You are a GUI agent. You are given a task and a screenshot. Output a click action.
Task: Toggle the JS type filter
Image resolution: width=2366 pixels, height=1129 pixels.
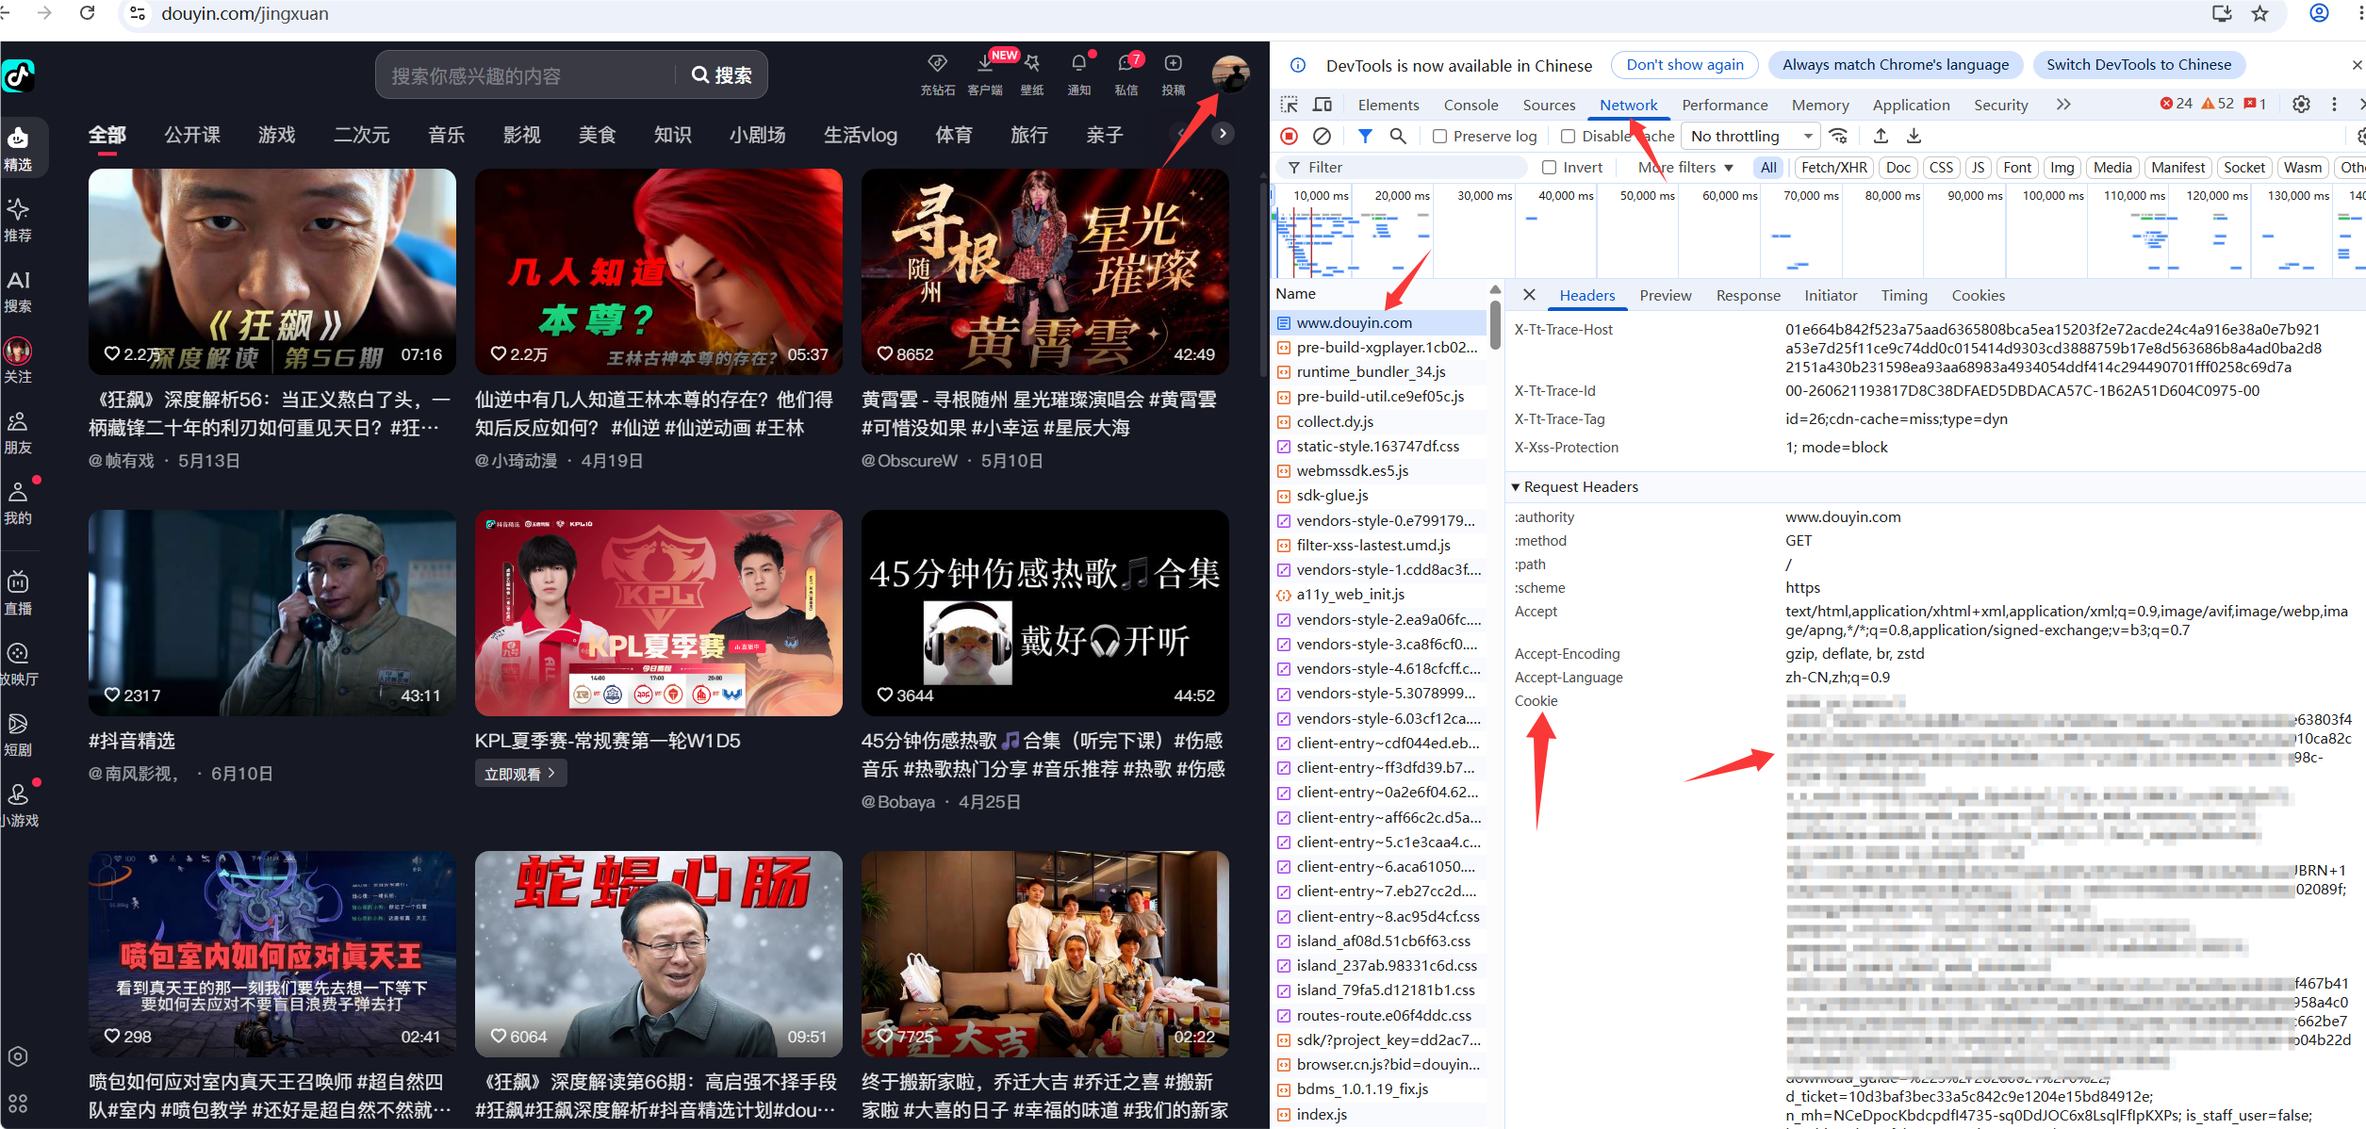1978,168
